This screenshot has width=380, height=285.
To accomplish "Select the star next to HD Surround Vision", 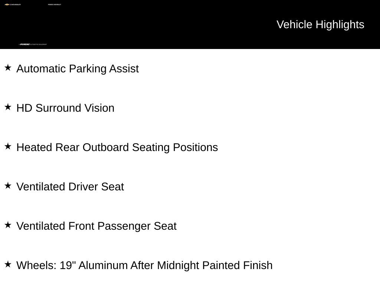I will (8, 107).
